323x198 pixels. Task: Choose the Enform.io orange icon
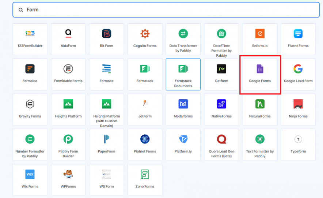pyautogui.click(x=260, y=33)
